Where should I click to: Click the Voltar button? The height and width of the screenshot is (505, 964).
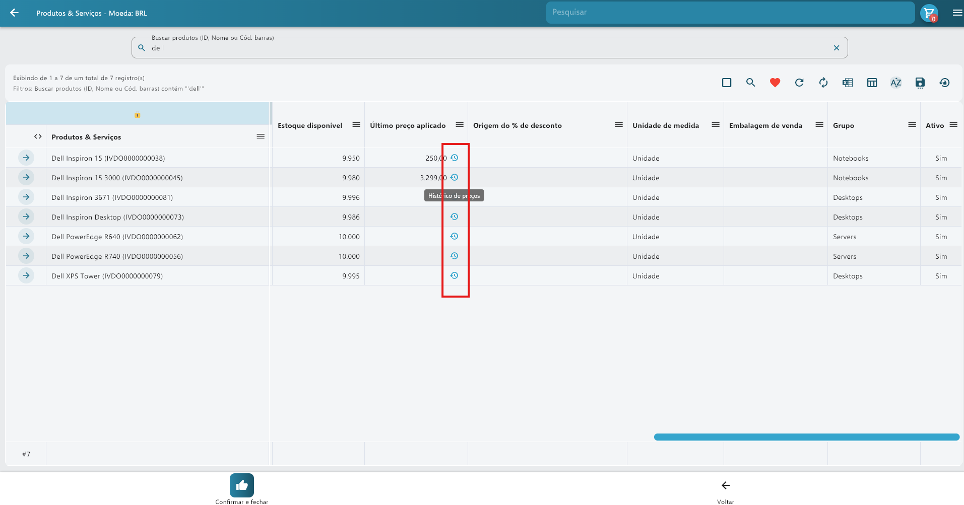[726, 491]
